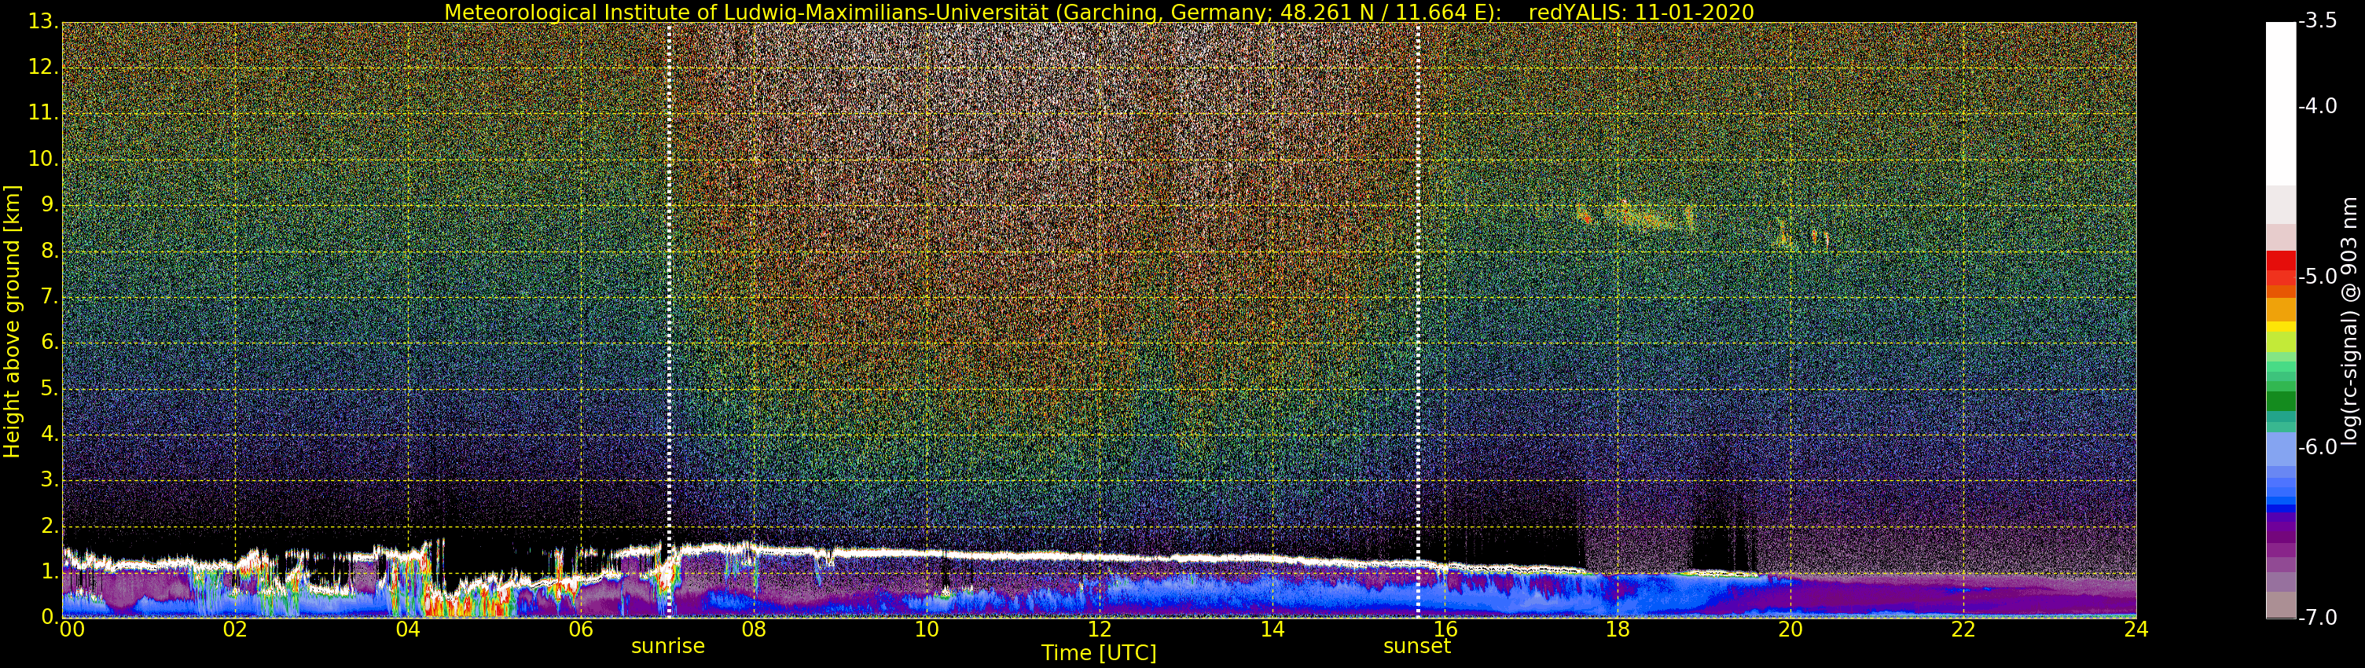2365x668 pixels.
Task: Click the x-axis tick label '08'
Action: 753,629
